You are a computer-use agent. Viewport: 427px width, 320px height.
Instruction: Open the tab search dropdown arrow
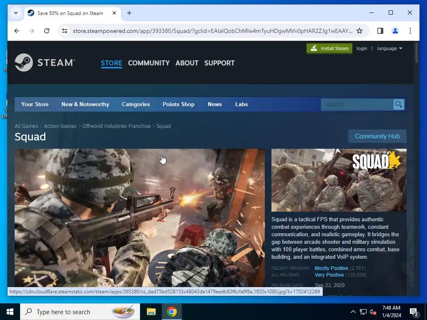point(16,13)
